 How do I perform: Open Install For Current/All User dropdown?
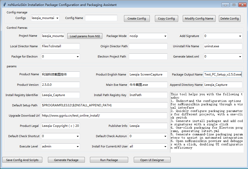coord(148,146)
